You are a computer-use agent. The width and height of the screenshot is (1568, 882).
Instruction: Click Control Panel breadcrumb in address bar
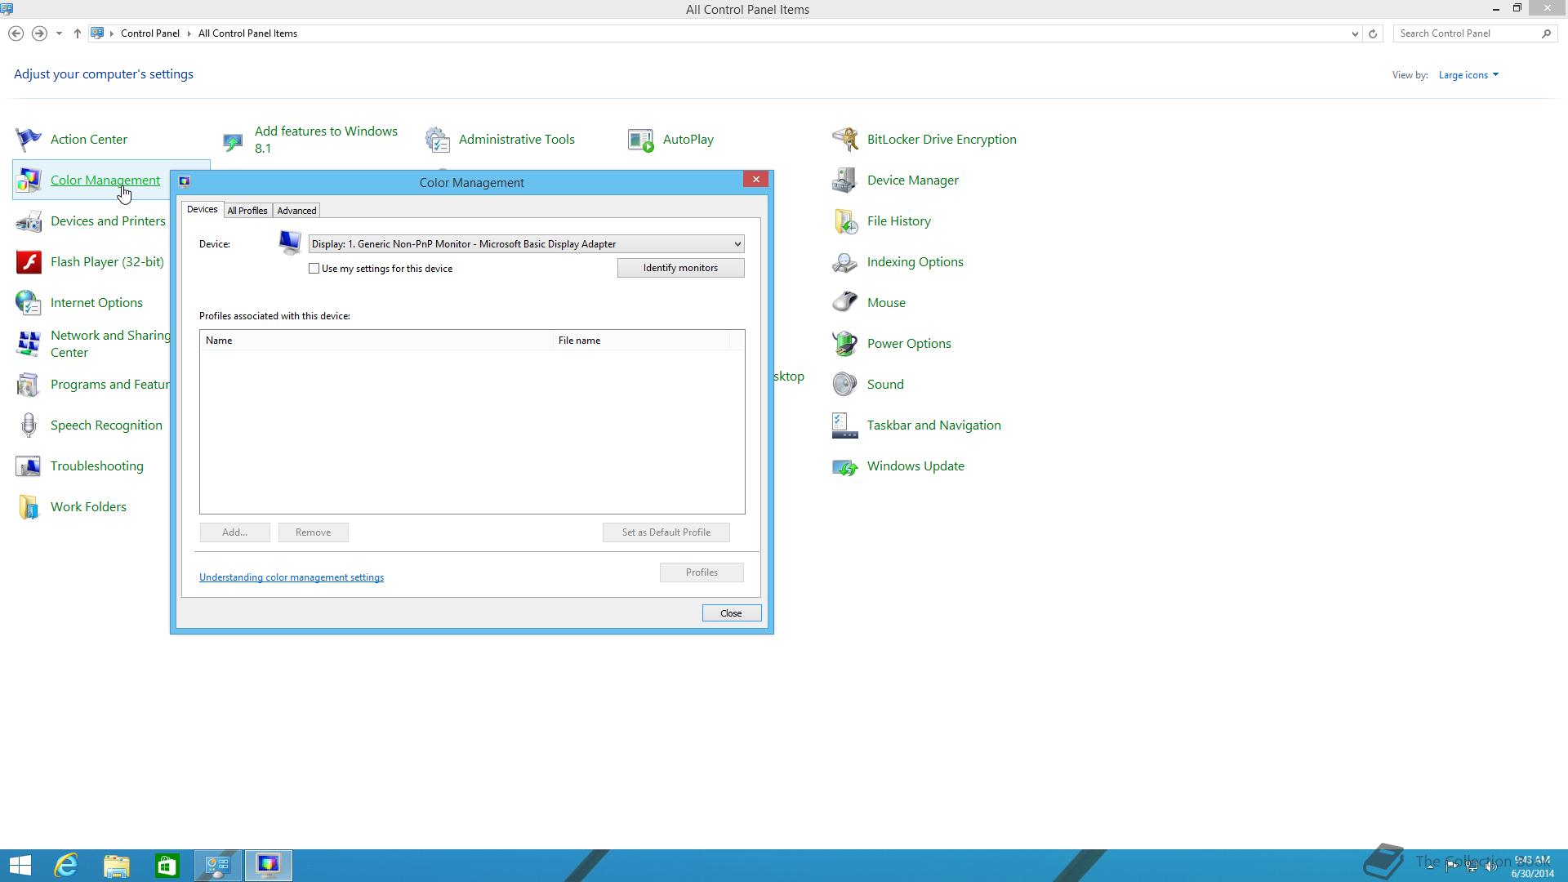(x=150, y=33)
